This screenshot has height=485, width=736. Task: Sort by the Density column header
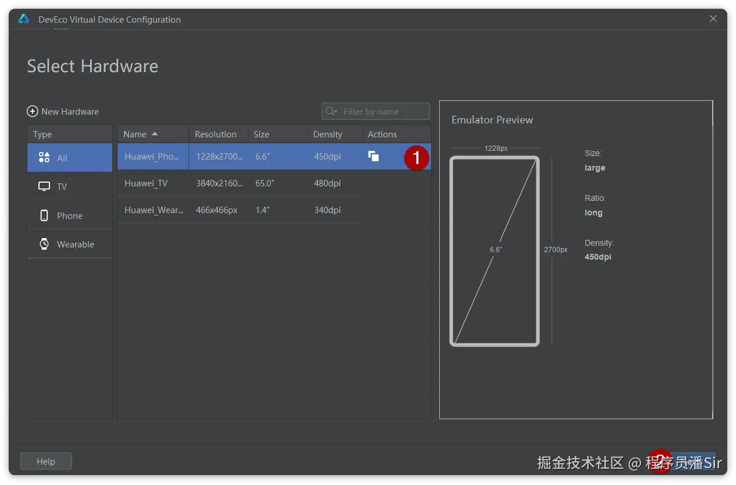(x=335, y=134)
